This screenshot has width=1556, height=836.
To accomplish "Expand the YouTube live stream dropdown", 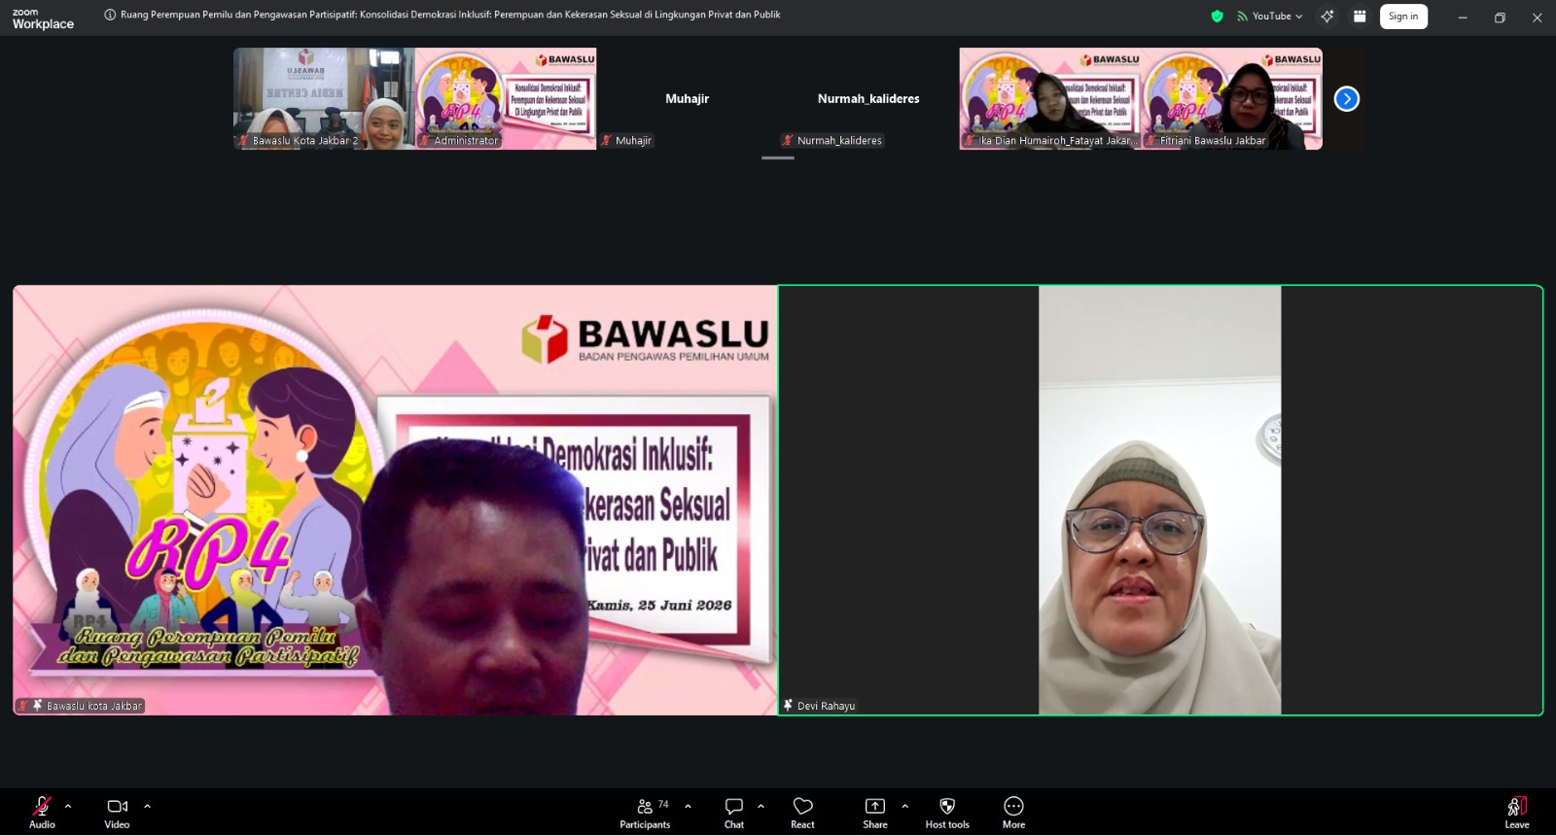I will pyautogui.click(x=1270, y=17).
